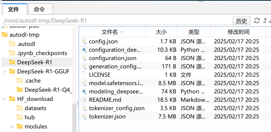Click the Markdow... type cell

coord(195,100)
